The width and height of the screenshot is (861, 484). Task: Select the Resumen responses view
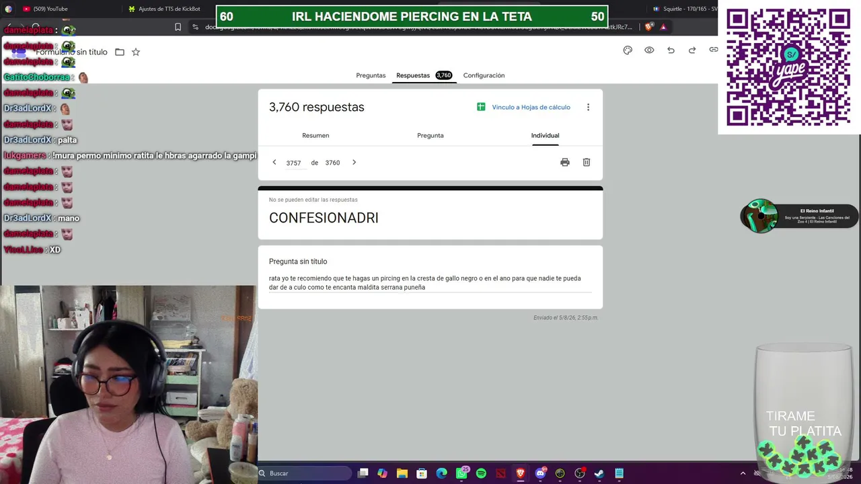[315, 136]
